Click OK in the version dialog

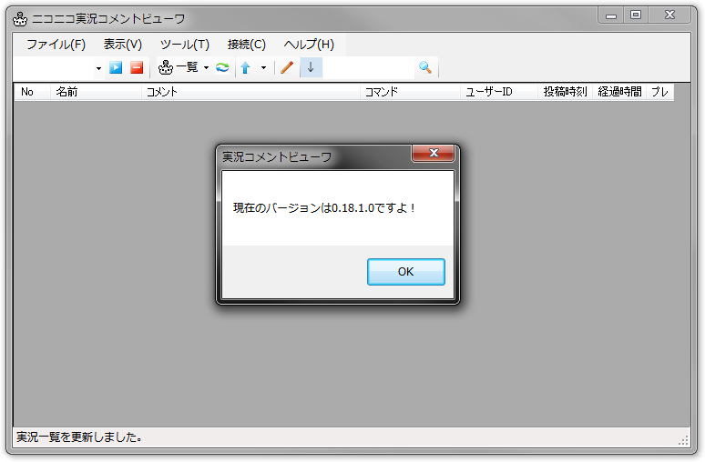(405, 272)
